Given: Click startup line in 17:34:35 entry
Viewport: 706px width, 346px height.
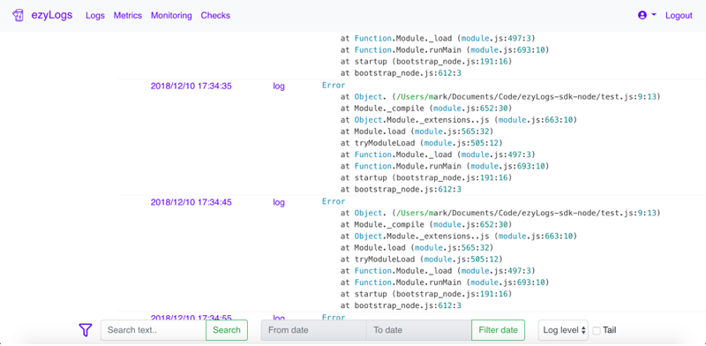Looking at the screenshot, I should pos(426,178).
